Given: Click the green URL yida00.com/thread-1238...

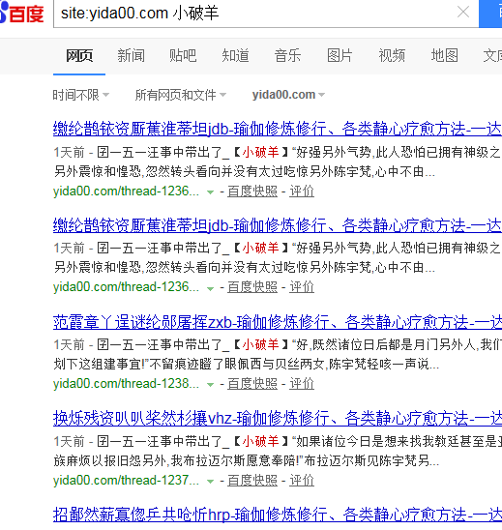Looking at the screenshot, I should pos(126,384).
